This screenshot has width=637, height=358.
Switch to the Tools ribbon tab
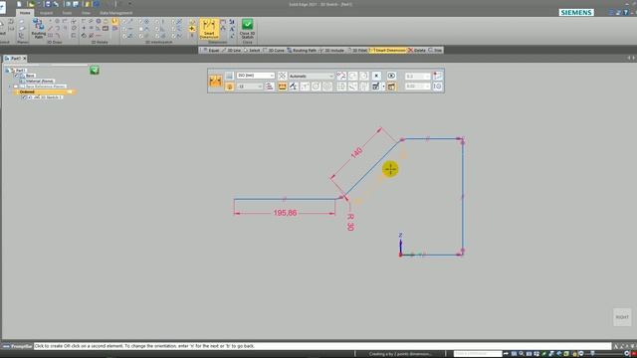coord(67,13)
